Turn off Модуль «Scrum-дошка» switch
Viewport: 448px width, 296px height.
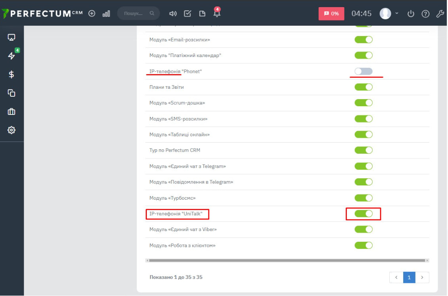(363, 103)
